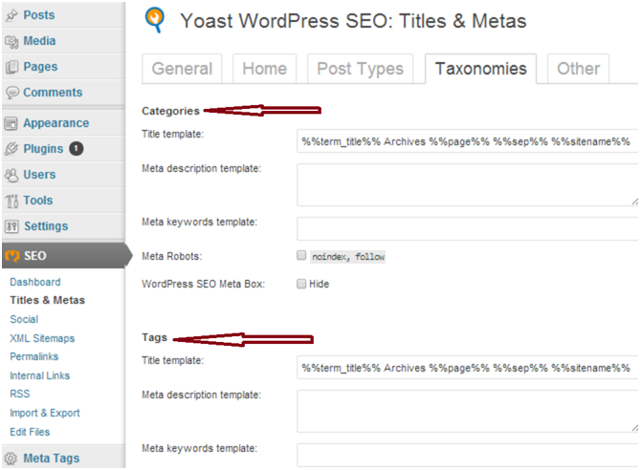Click the Comments speech bubble icon
Image resolution: width=640 pixels, height=470 pixels.
coord(11,93)
